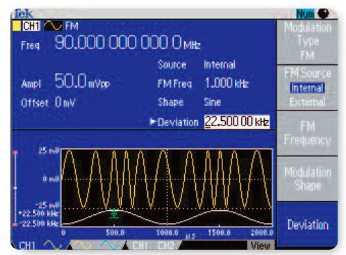Click the round knob icon in title bar
The image size is (346, 255).
click(x=323, y=14)
